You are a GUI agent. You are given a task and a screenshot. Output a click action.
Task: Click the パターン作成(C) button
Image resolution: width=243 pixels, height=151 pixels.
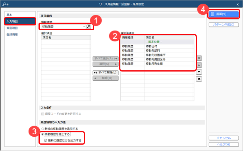pyautogui.click(x=224, y=25)
